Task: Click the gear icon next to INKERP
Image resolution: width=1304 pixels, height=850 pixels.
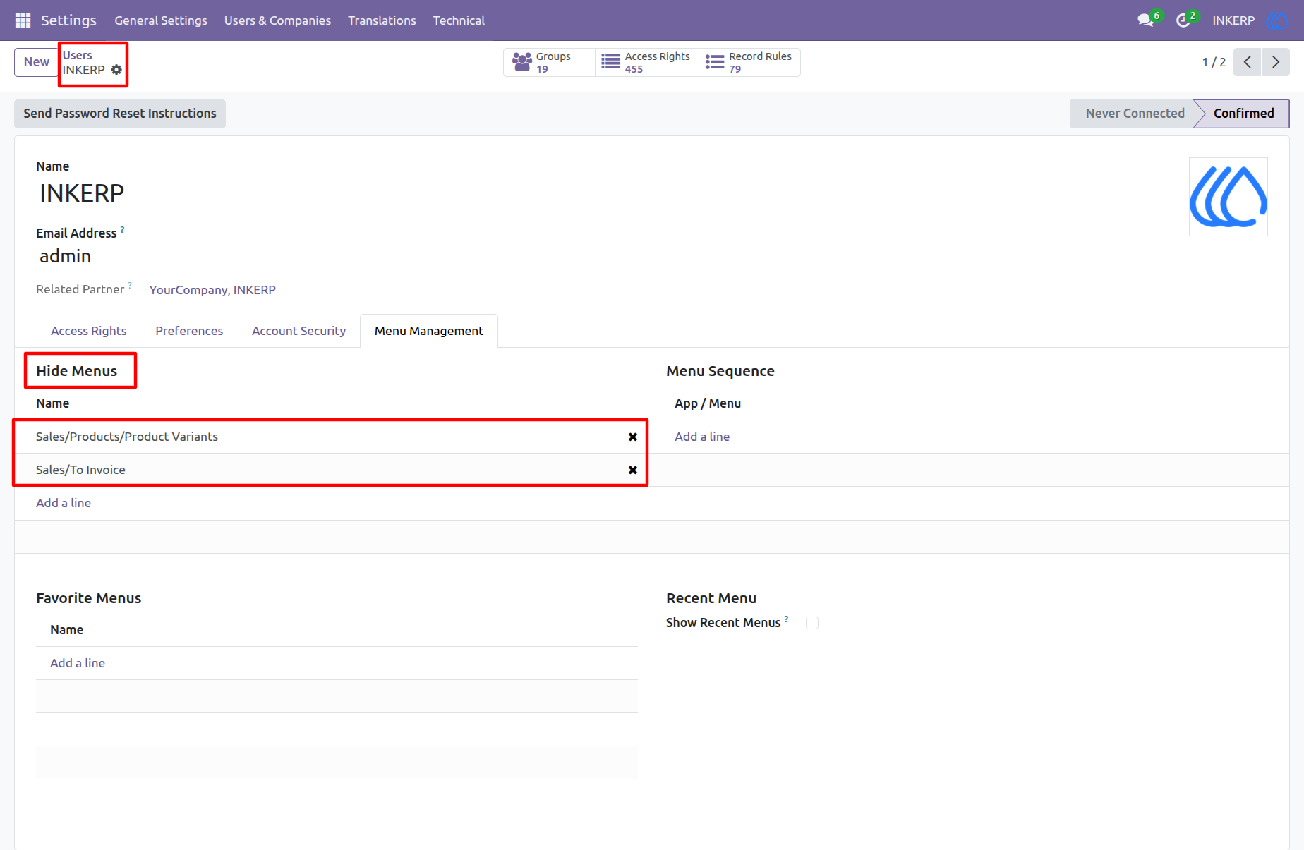Action: tap(116, 70)
